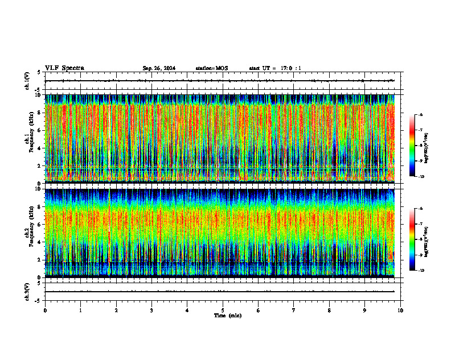Click the "4" kHz tick of ch.2 spectrogram
Image resolution: width=451 pixels, height=348 pixels.
tap(40, 242)
